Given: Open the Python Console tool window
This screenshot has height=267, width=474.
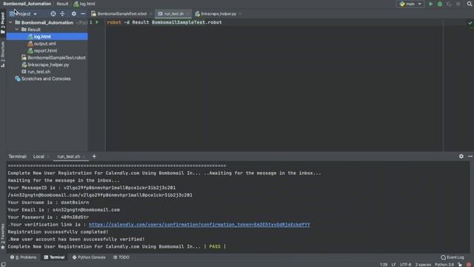Looking at the screenshot, I should [89, 257].
